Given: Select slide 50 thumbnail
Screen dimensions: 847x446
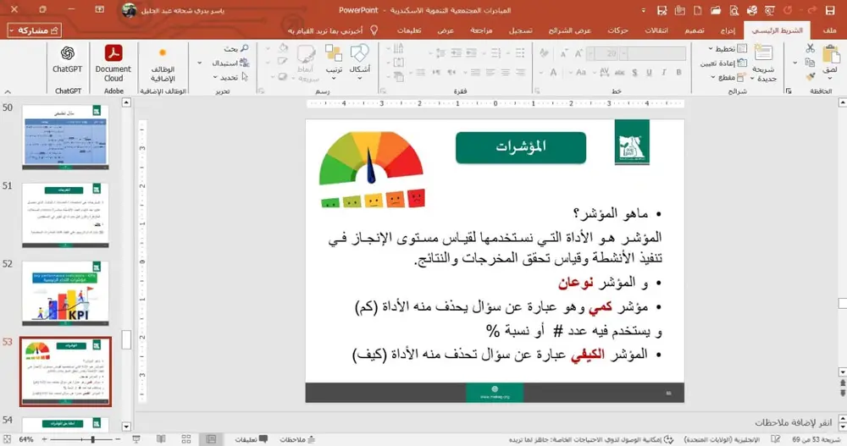Looking at the screenshot, I should pos(65,137).
